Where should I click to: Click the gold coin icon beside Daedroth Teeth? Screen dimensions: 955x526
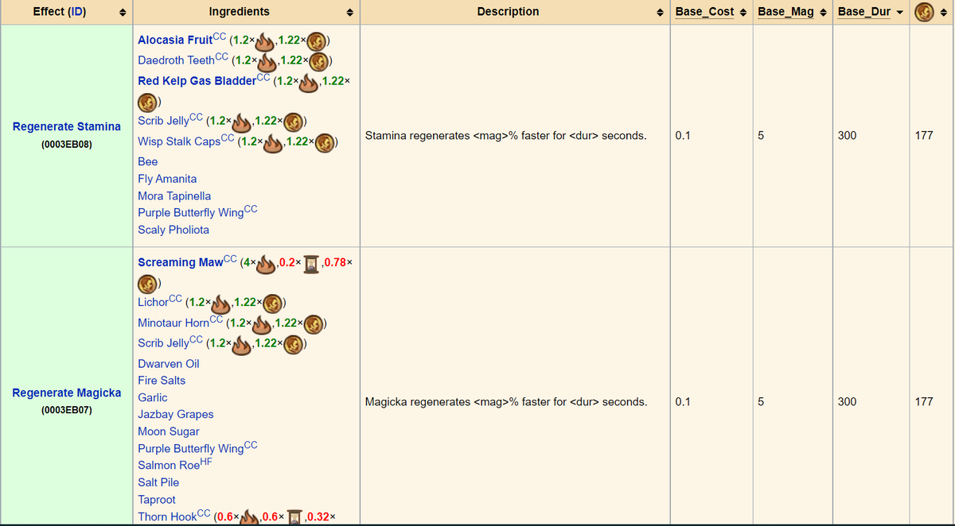point(318,60)
